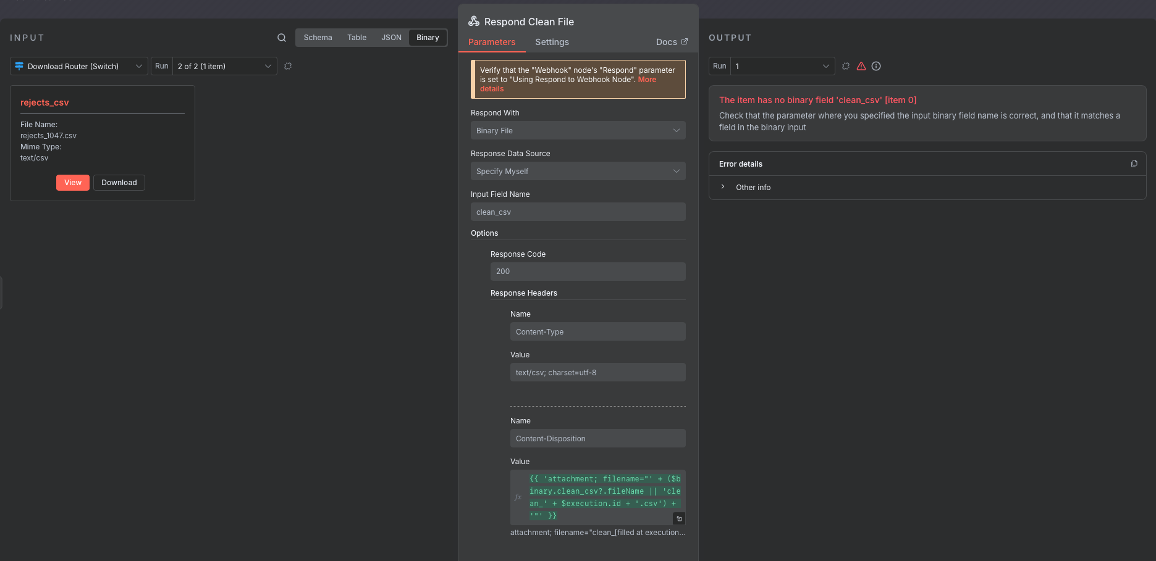Switch input view to Table
Viewport: 1156px width, 561px height.
357,38
